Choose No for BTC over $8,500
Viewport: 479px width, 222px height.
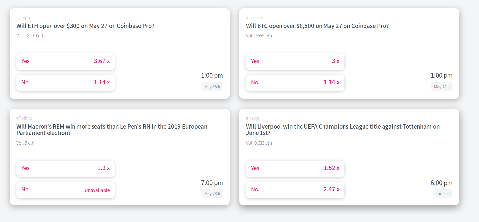[x=295, y=83]
